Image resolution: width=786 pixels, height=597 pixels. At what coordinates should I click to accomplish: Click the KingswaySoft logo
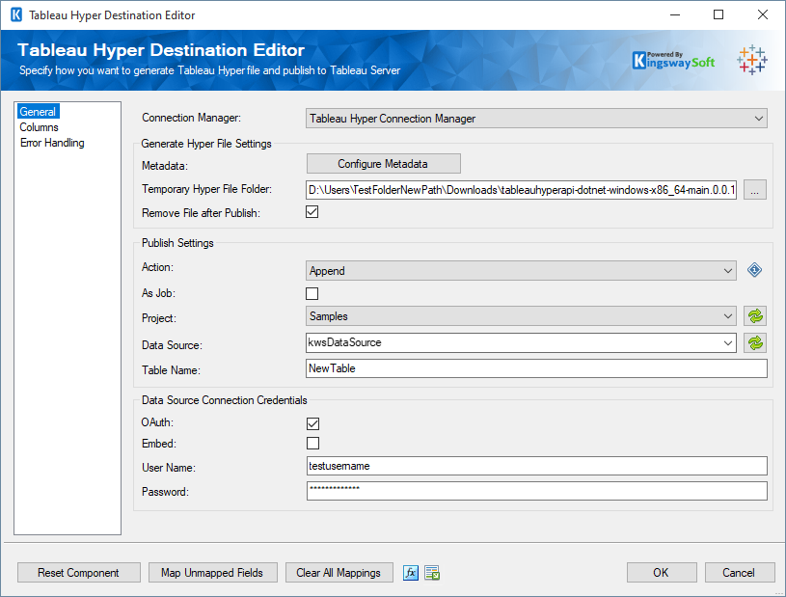673,61
